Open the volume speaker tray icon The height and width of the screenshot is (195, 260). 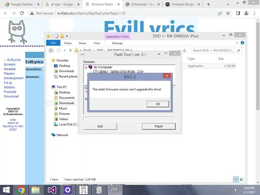click(236, 190)
